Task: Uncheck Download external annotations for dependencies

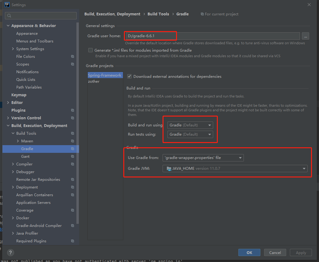Action: [129, 77]
